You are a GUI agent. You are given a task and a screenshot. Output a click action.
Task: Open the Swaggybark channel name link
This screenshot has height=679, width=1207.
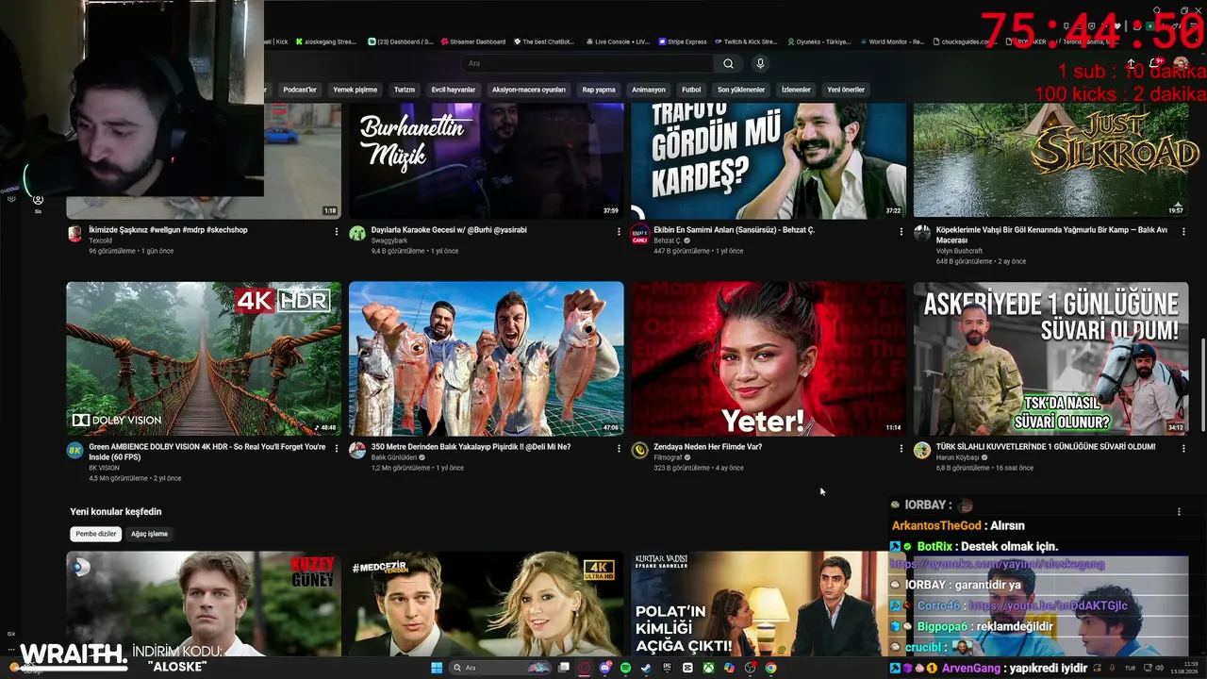[x=389, y=240]
